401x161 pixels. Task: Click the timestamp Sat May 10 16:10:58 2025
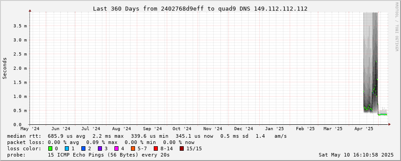pos(356,155)
